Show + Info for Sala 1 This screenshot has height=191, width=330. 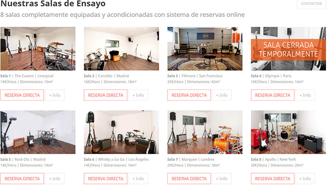[x=55, y=95]
